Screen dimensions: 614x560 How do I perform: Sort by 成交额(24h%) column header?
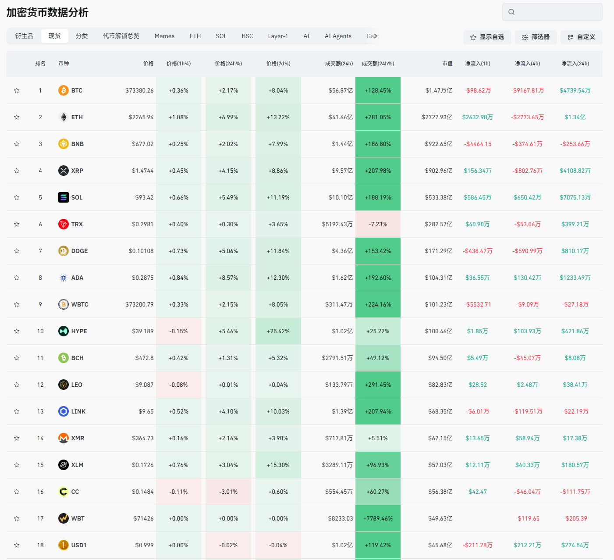pyautogui.click(x=378, y=64)
